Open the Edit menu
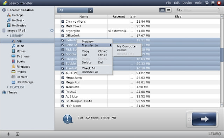Screen dimensions: 224x138 [177, 3]
